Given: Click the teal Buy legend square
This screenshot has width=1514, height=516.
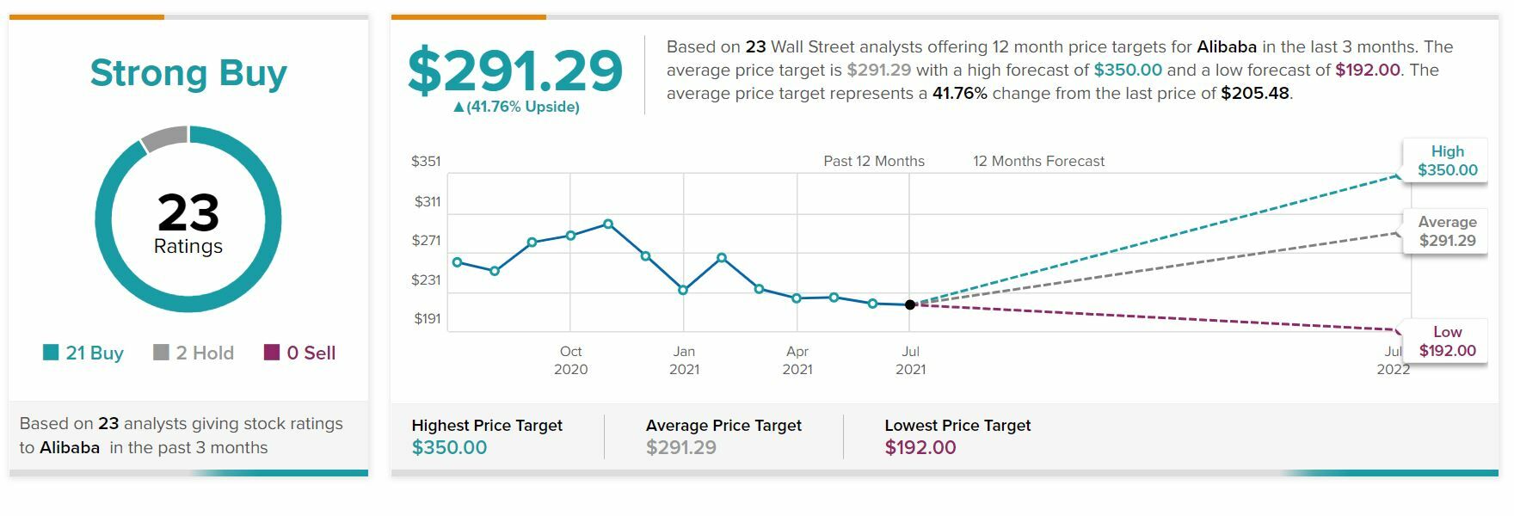Looking at the screenshot, I should click(x=51, y=353).
